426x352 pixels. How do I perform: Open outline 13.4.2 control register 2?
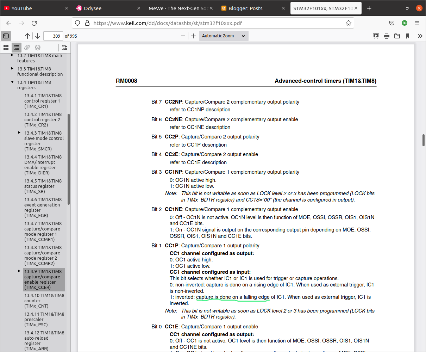43,119
